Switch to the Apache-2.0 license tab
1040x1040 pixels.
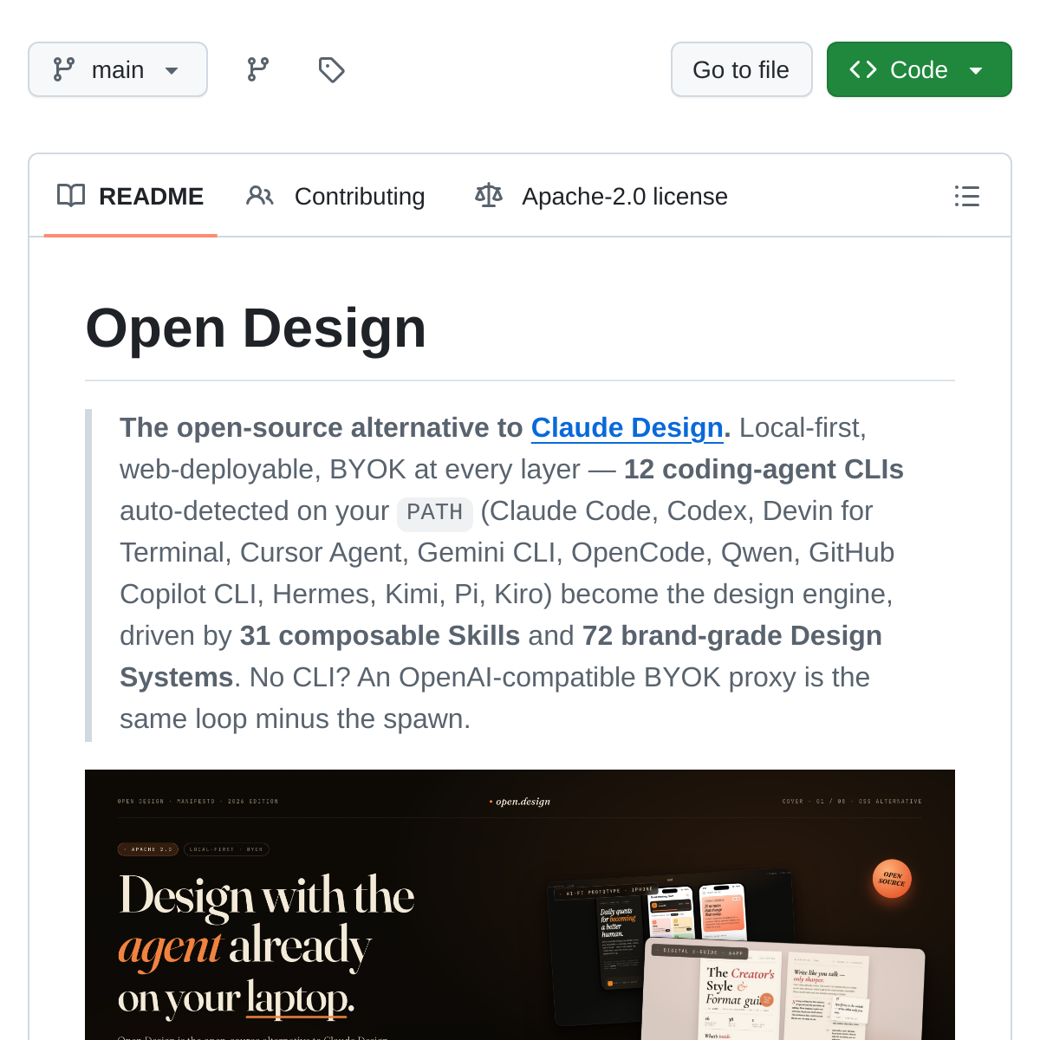point(601,197)
